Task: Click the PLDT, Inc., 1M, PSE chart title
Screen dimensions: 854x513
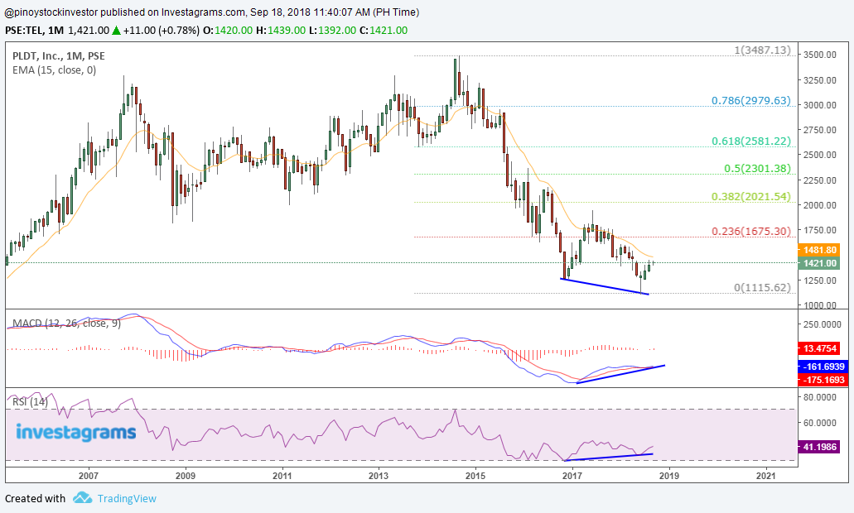Action: pos(58,55)
